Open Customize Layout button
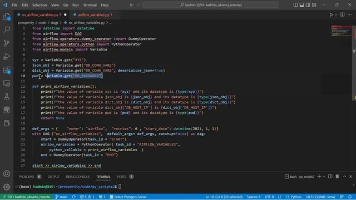Viewport: 356px width, 200px height. point(314,5)
